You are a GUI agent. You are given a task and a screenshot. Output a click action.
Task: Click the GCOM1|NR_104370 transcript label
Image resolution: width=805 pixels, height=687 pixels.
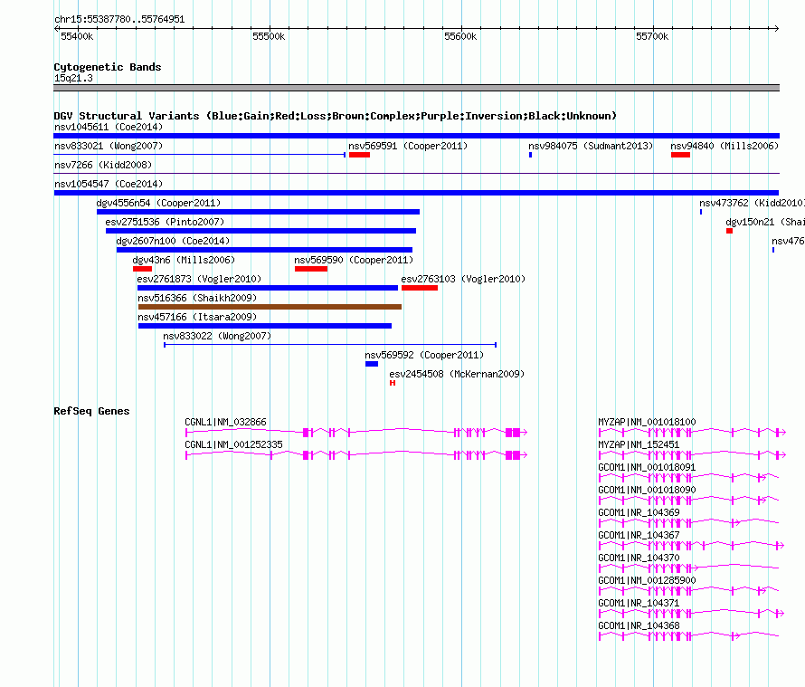[639, 558]
